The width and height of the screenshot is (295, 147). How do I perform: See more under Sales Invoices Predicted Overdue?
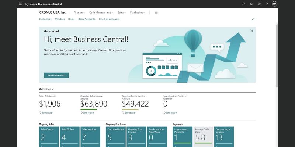(x=170, y=113)
